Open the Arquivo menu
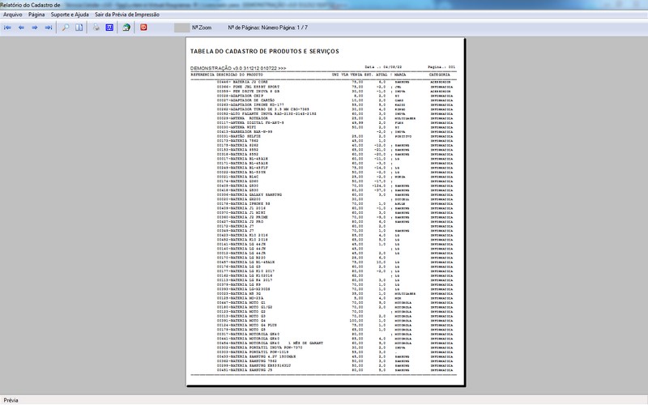Screen dimensions: 648x405 pos(13,15)
